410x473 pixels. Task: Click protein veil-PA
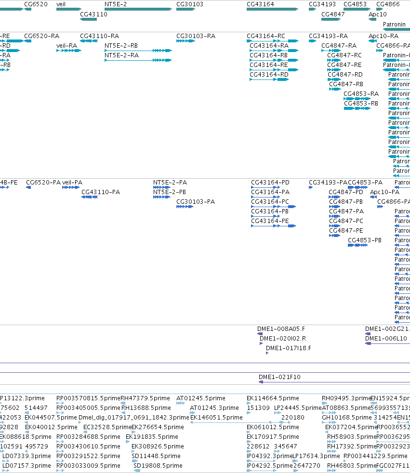click(x=72, y=183)
